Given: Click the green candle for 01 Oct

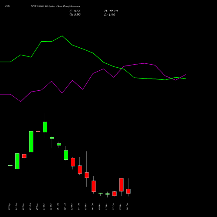Looking at the screenshot, I should [x=45, y=127].
